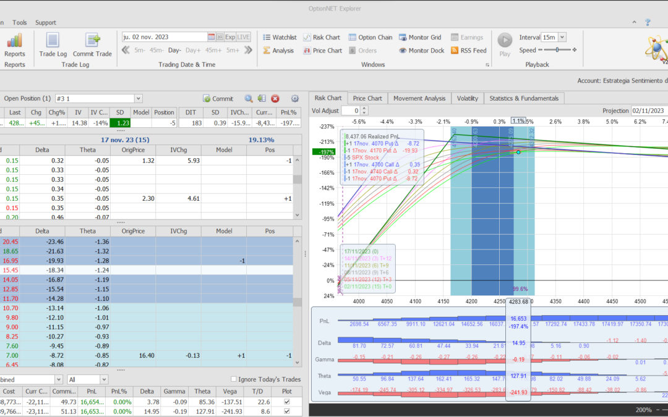Viewport: 668px width, 417px height.
Task: Open the Interval 15m dropdown
Action: [x=562, y=37]
